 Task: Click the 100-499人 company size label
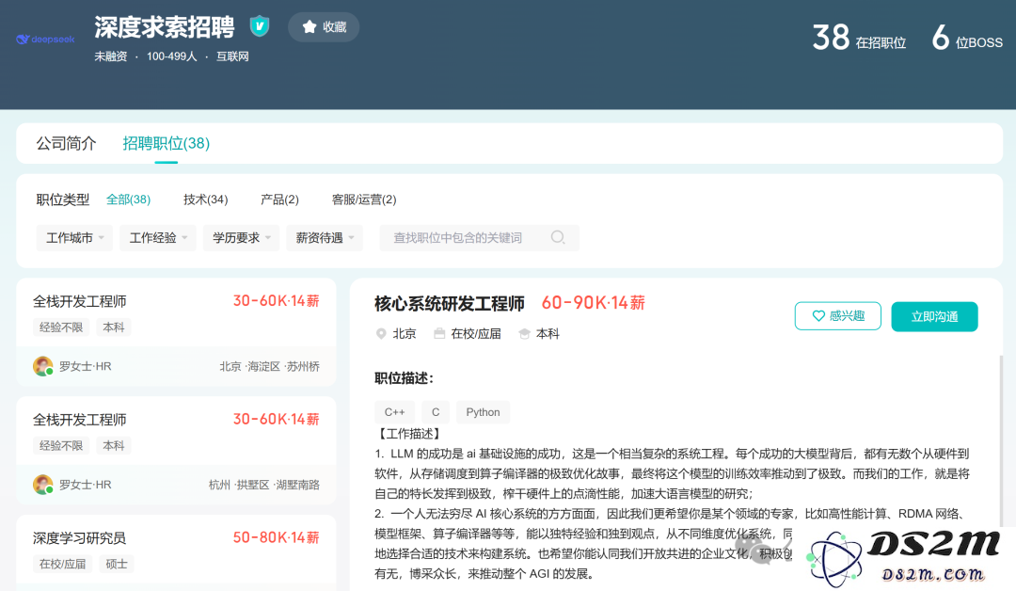click(x=172, y=56)
